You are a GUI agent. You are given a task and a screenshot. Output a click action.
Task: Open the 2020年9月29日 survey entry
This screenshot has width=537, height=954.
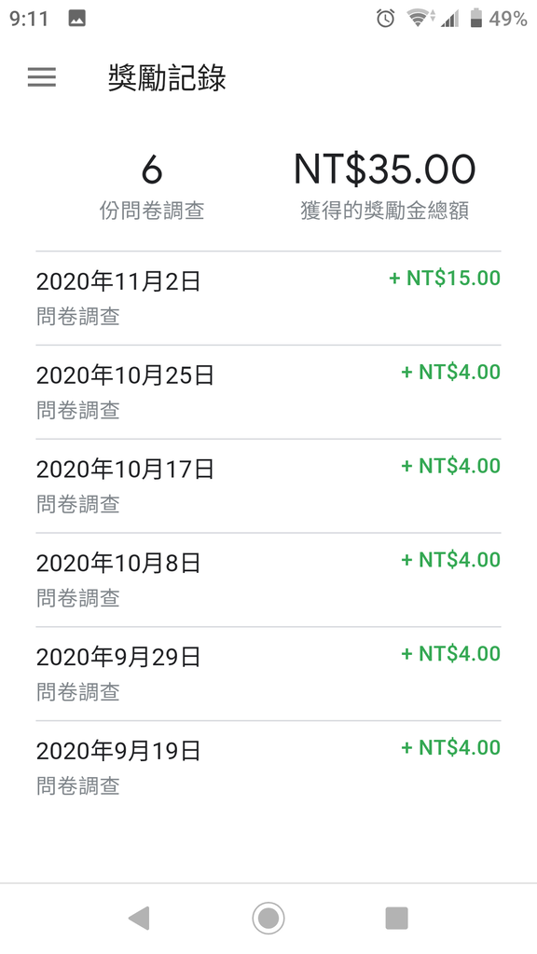[268, 674]
